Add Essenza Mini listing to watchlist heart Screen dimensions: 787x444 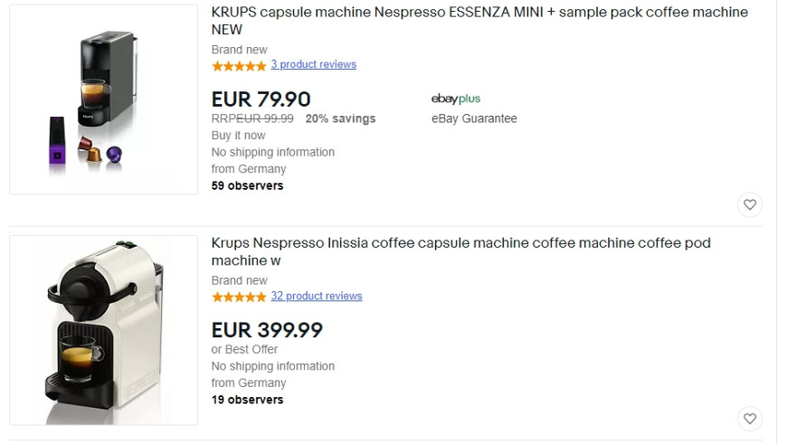[750, 204]
